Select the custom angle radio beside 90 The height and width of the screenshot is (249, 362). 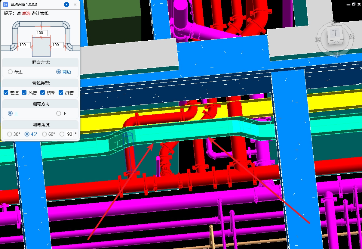(x=62, y=134)
